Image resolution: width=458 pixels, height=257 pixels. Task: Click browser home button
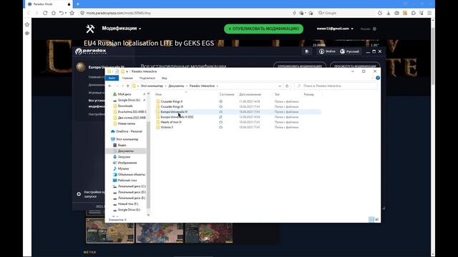(x=54, y=13)
